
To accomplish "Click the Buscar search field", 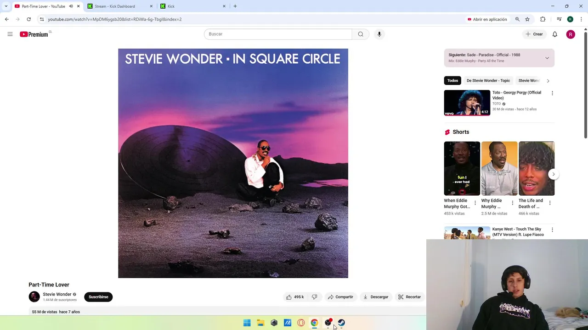I will pyautogui.click(x=278, y=34).
